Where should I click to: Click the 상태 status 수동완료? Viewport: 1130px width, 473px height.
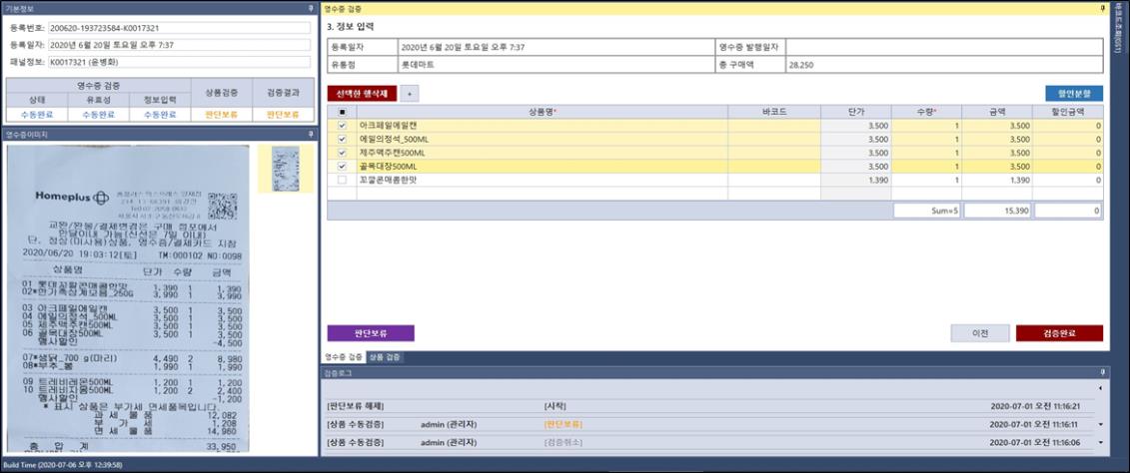tap(37, 115)
